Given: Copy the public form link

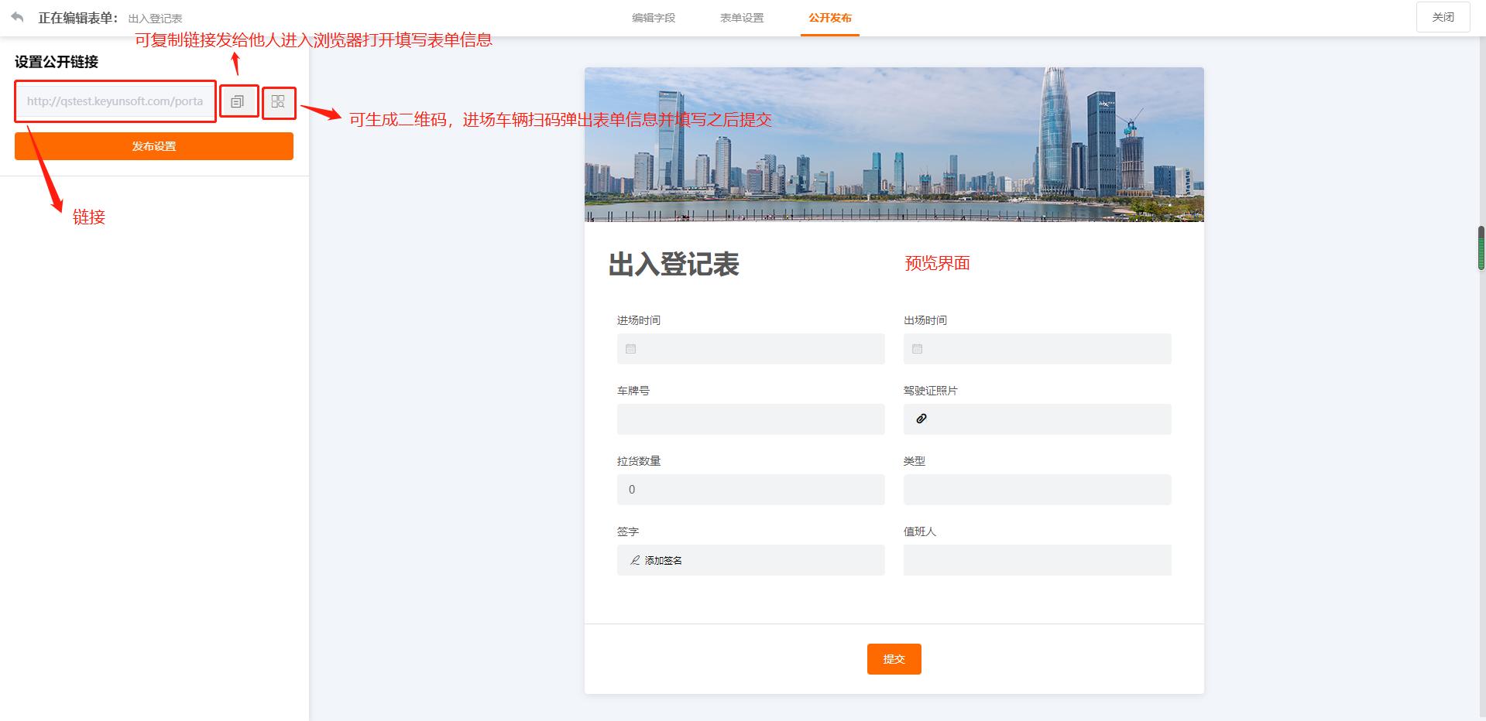Looking at the screenshot, I should point(239,101).
